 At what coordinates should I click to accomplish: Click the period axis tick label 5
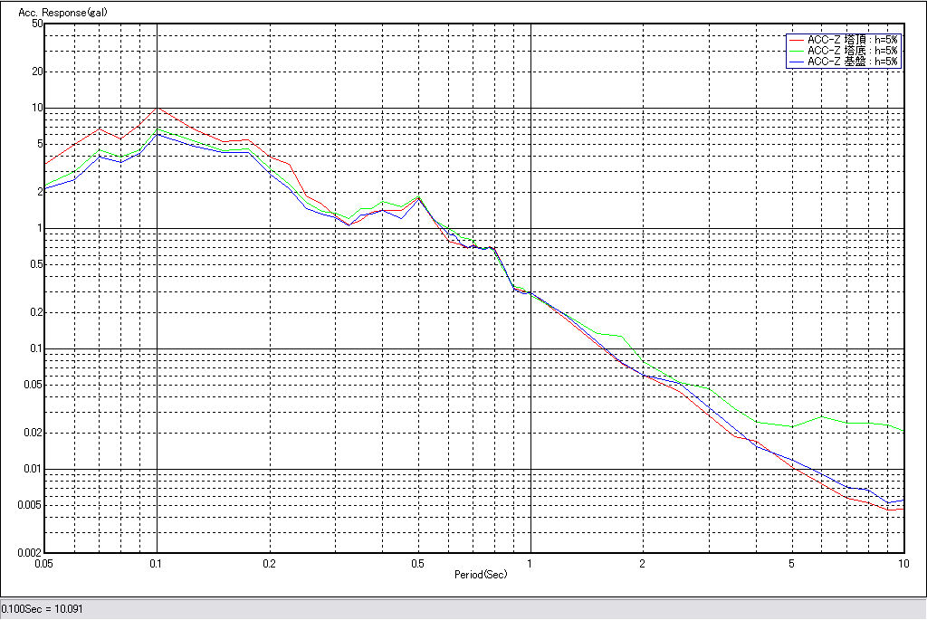791,563
